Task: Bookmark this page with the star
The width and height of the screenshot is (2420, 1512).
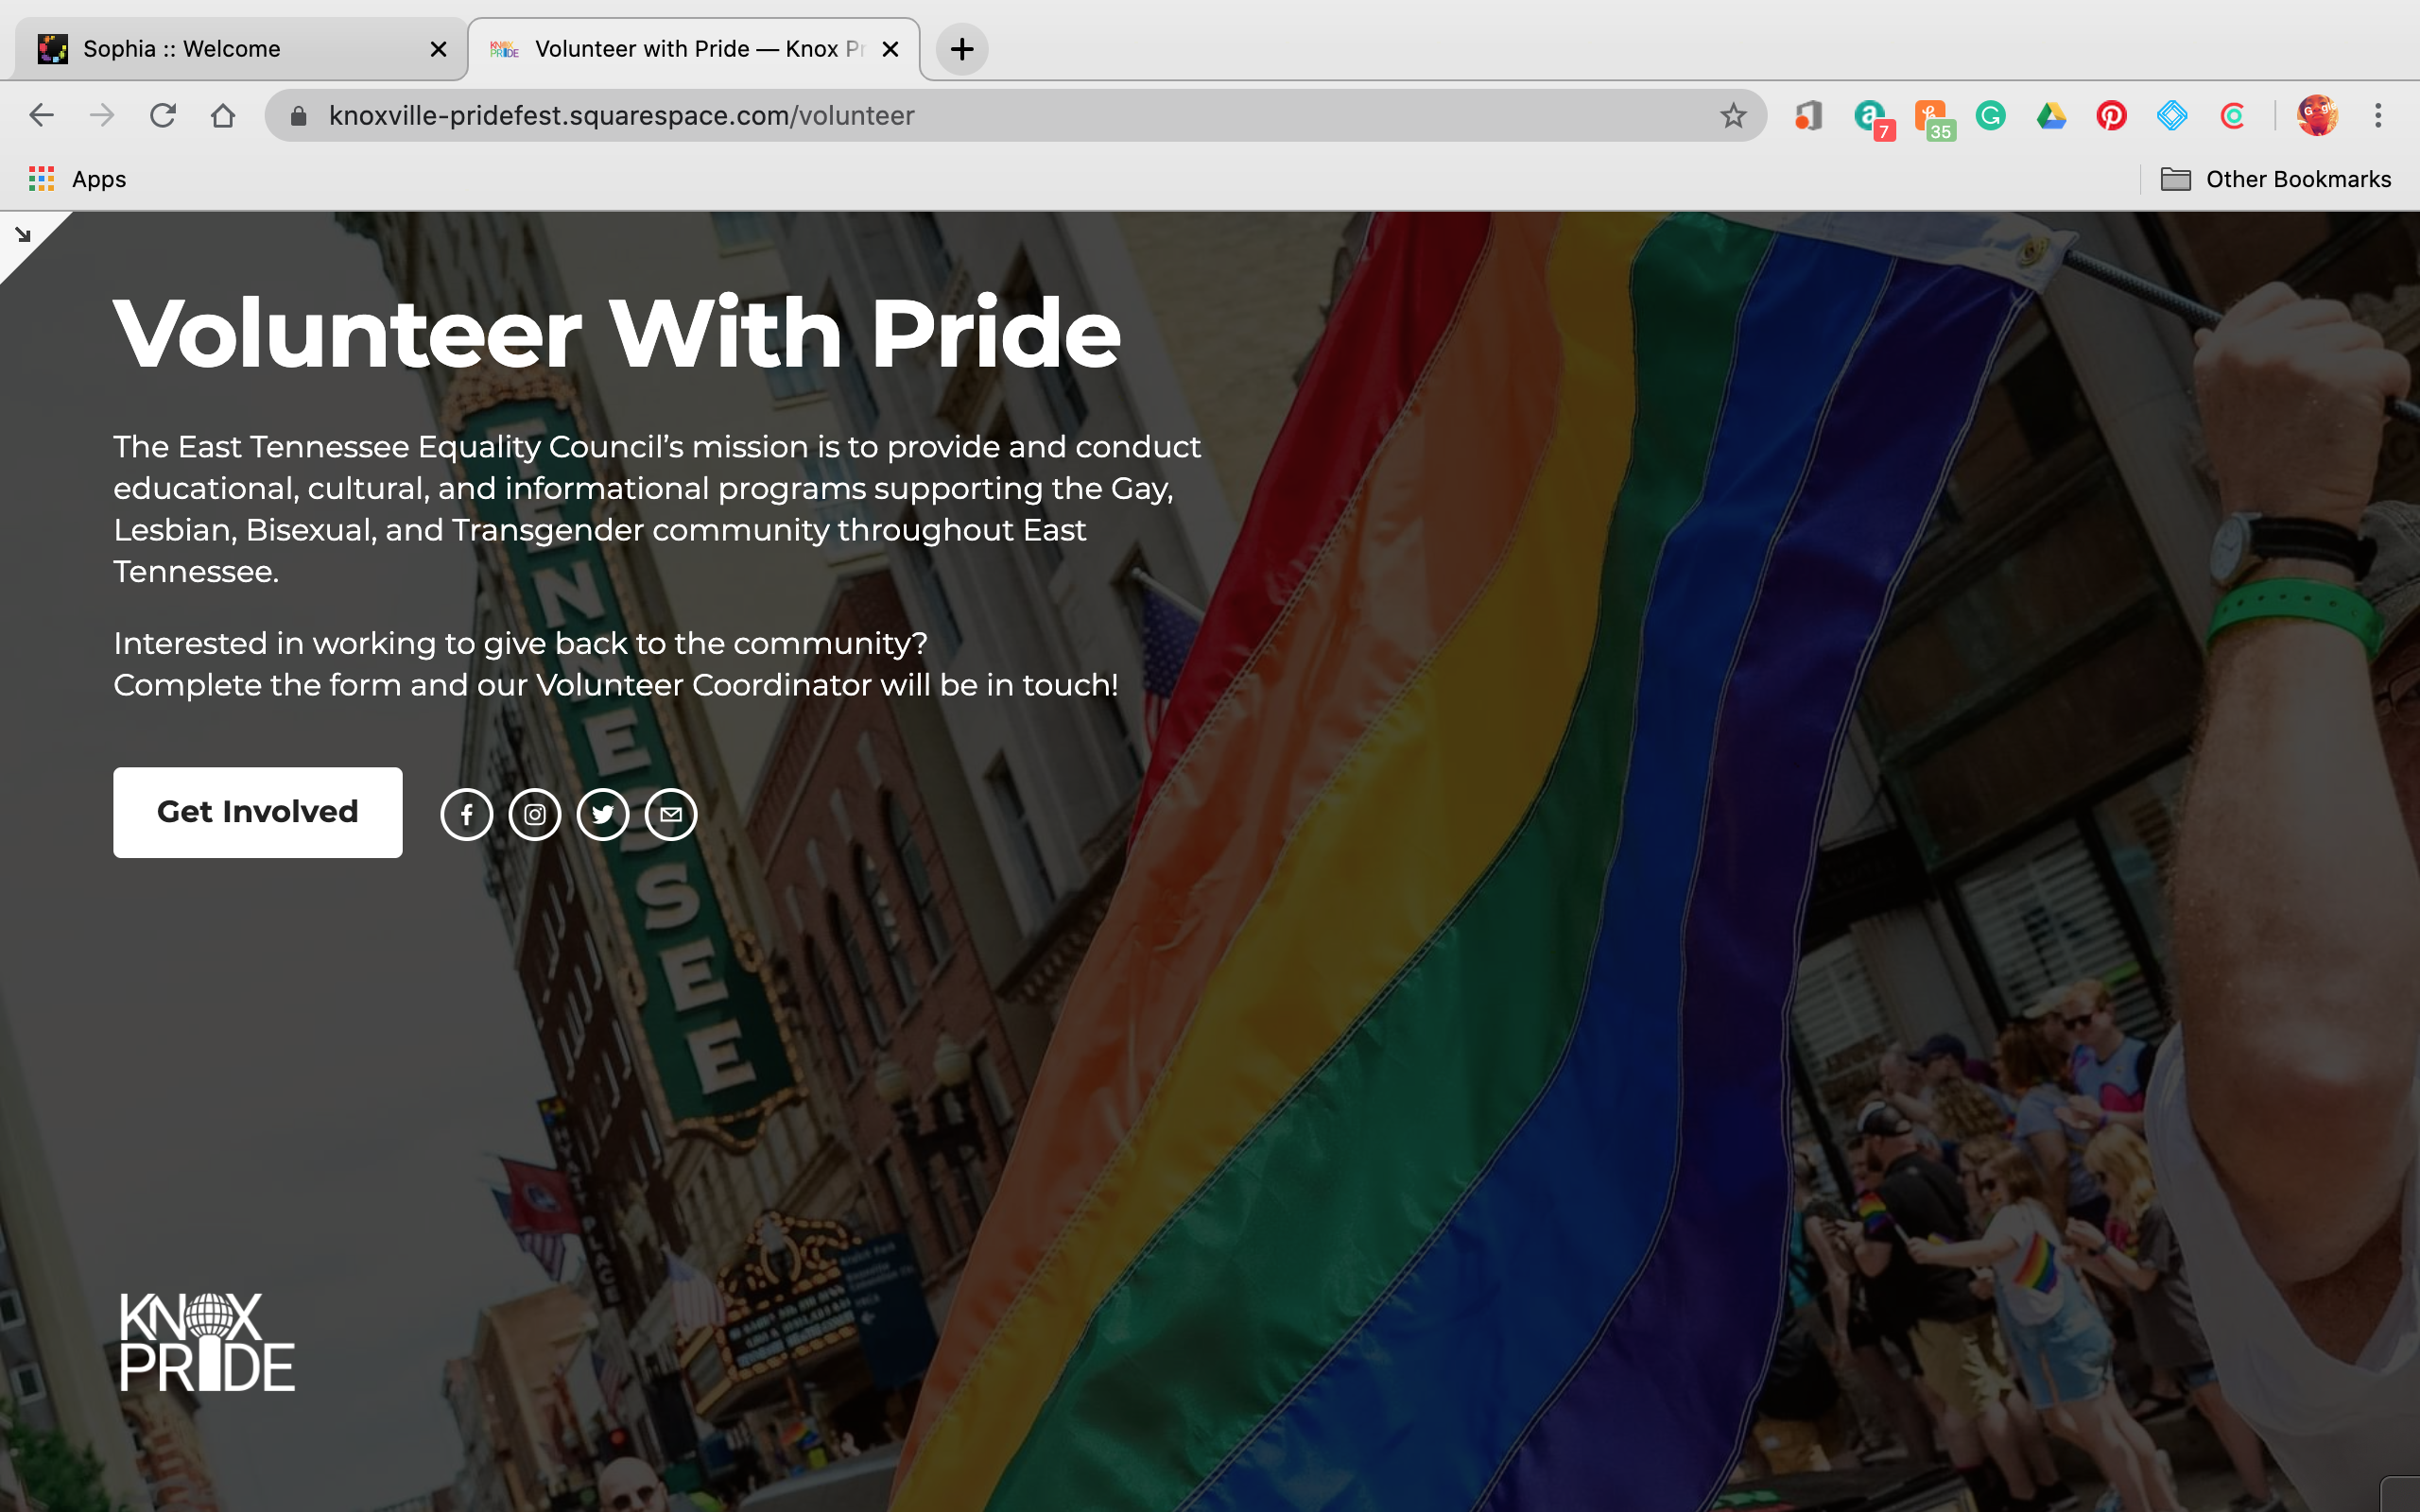Action: point(1733,115)
